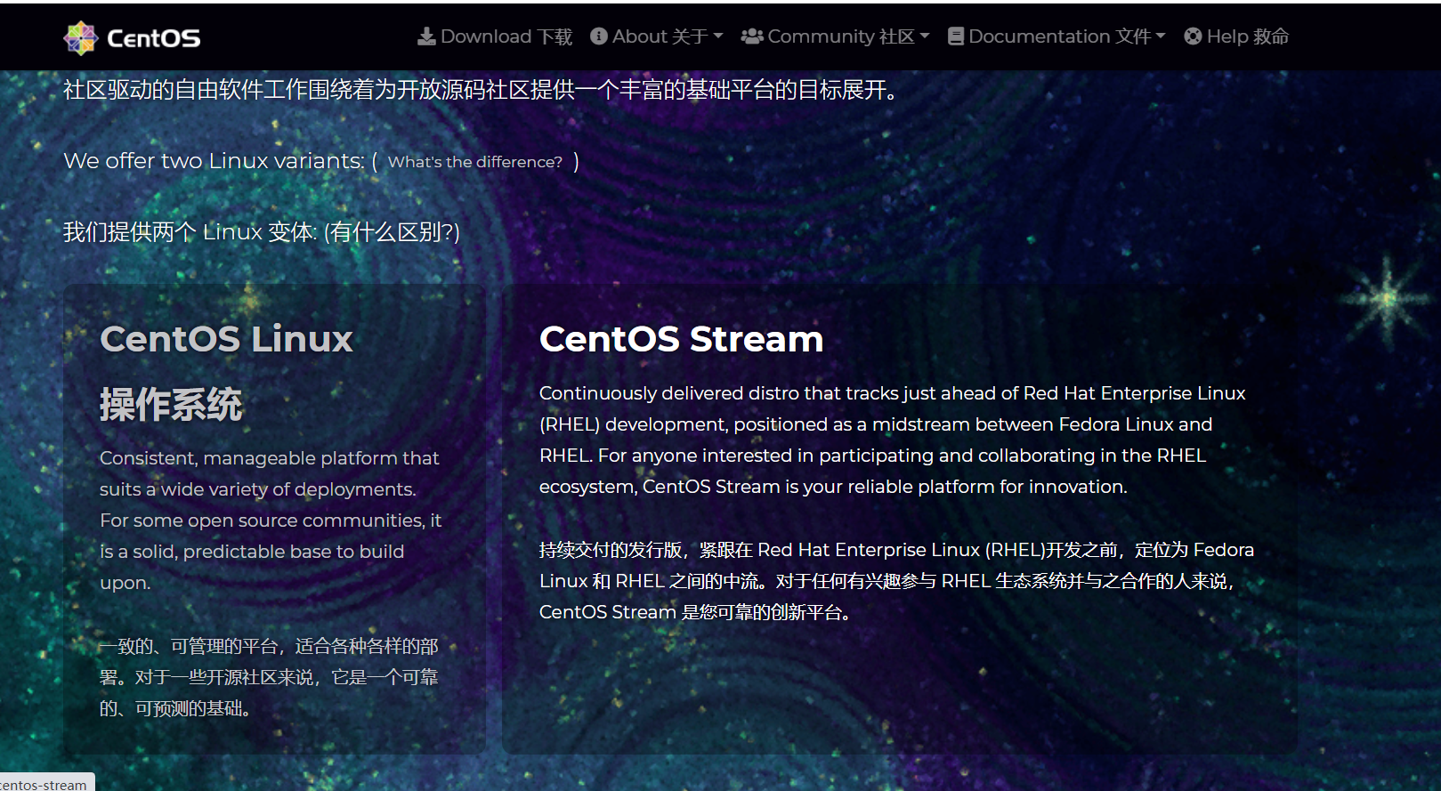Click the 持续交付的发行版 Chinese paragraph

coord(896,581)
